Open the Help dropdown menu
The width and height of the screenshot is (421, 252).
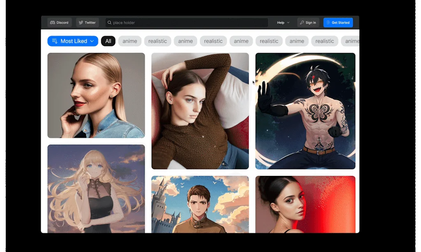click(283, 23)
